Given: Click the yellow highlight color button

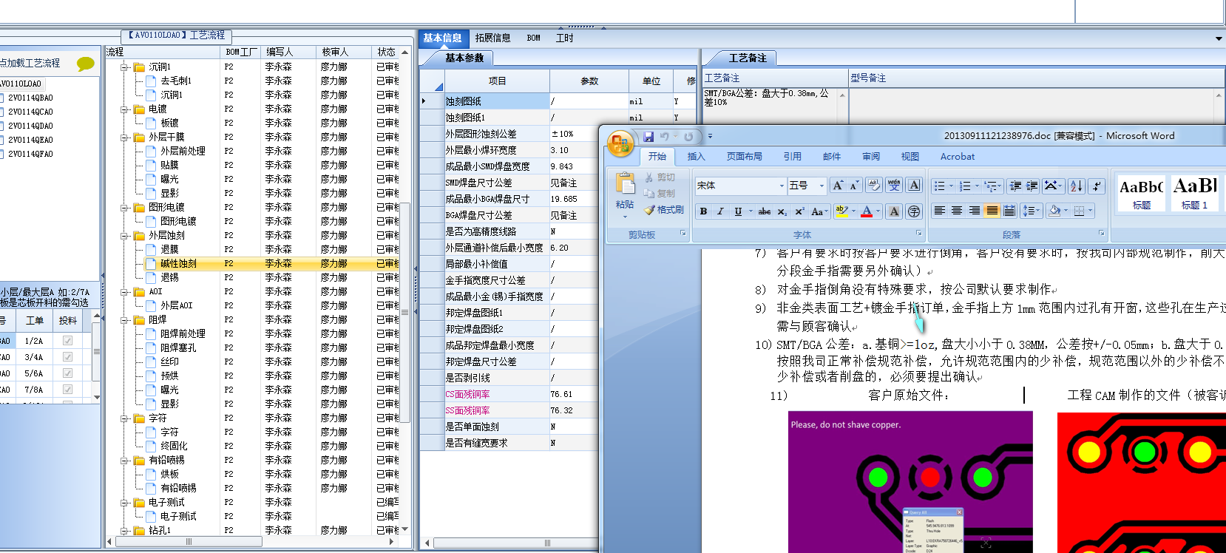Looking at the screenshot, I should (x=841, y=211).
